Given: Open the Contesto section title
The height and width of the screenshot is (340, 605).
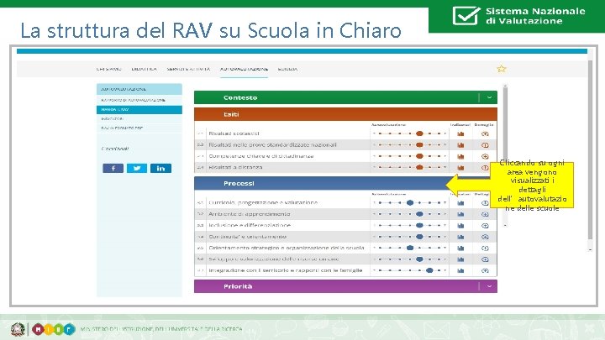Looking at the screenshot, I should (x=240, y=97).
